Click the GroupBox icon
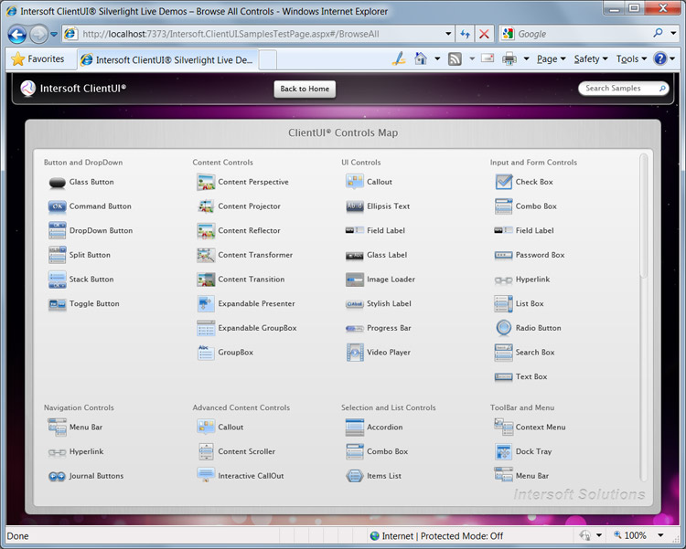 click(x=206, y=353)
